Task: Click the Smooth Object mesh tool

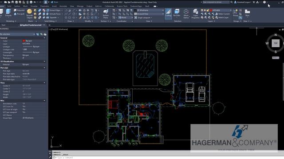Action: click(x=29, y=14)
